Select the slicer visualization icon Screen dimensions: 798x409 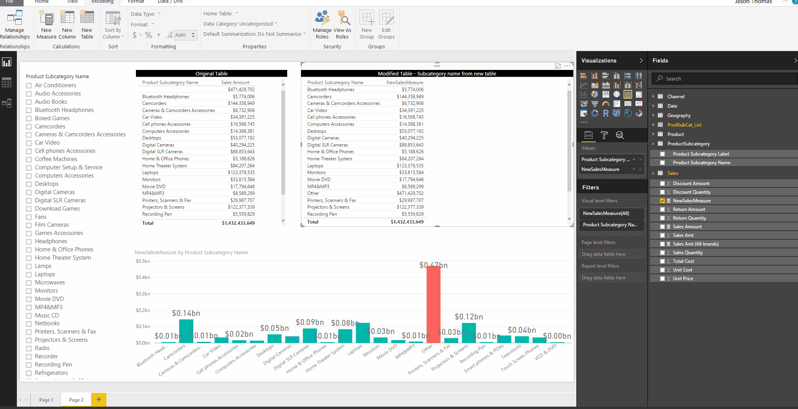[x=584, y=114]
